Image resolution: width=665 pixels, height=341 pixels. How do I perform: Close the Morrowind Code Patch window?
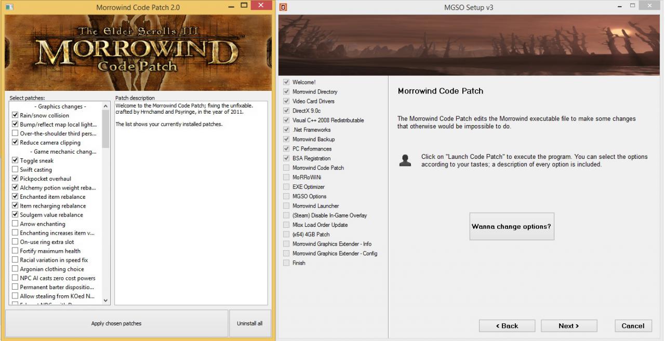261,6
